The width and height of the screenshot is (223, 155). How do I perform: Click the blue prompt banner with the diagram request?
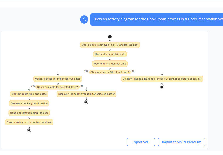(x=157, y=19)
